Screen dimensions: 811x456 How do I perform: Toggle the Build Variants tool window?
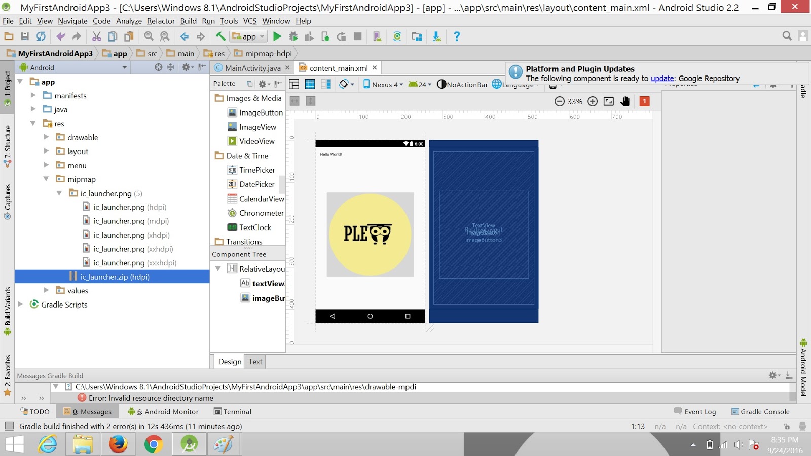(x=7, y=311)
